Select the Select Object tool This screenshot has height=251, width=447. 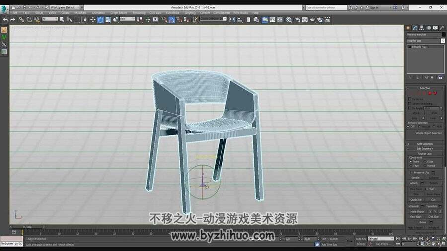pos(62,20)
